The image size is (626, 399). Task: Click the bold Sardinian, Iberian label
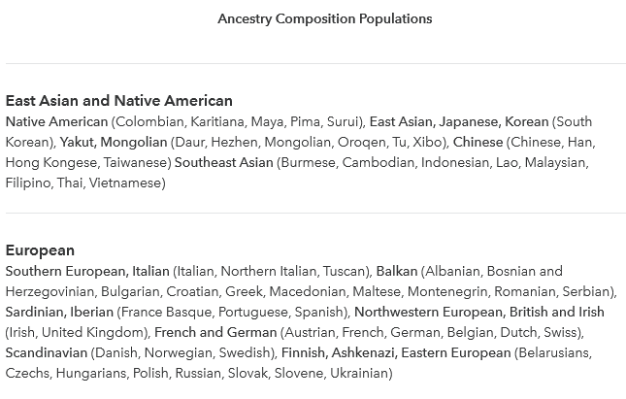tap(59, 312)
